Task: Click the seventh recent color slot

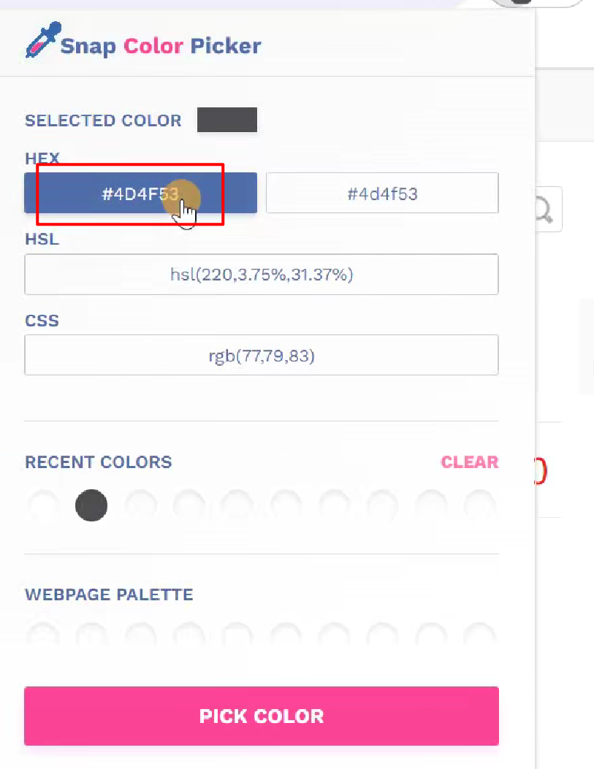Action: coord(334,505)
